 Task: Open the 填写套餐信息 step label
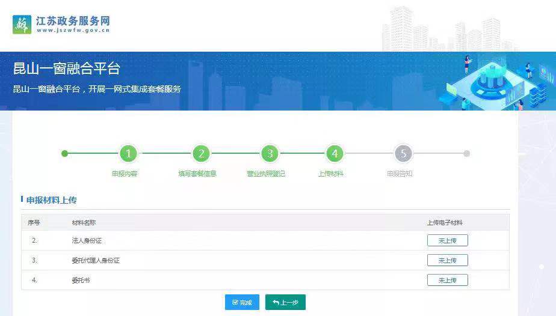coord(197,174)
